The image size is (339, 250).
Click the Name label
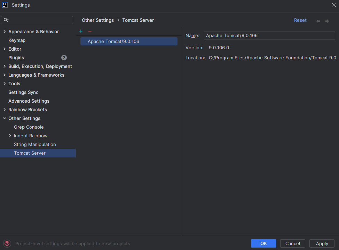click(192, 35)
